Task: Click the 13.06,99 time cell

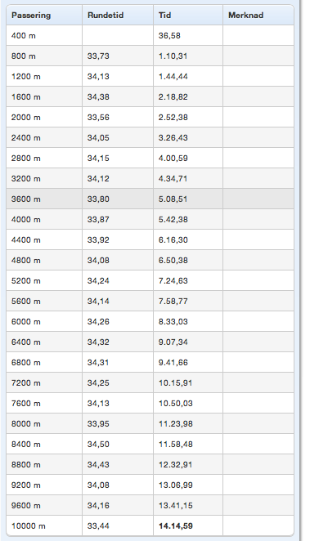Action: point(175,485)
